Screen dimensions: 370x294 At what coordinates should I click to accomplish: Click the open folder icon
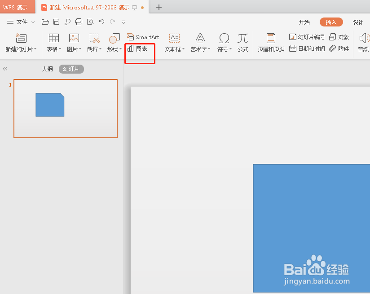(45, 22)
